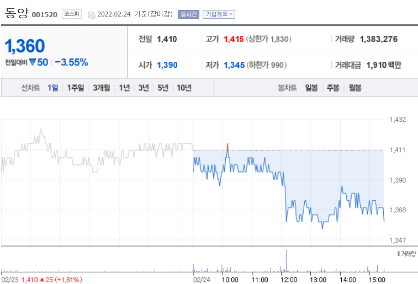Viewport: 418px width, 284px height.
Task: Click the stock code 001520
Action: 45,14
